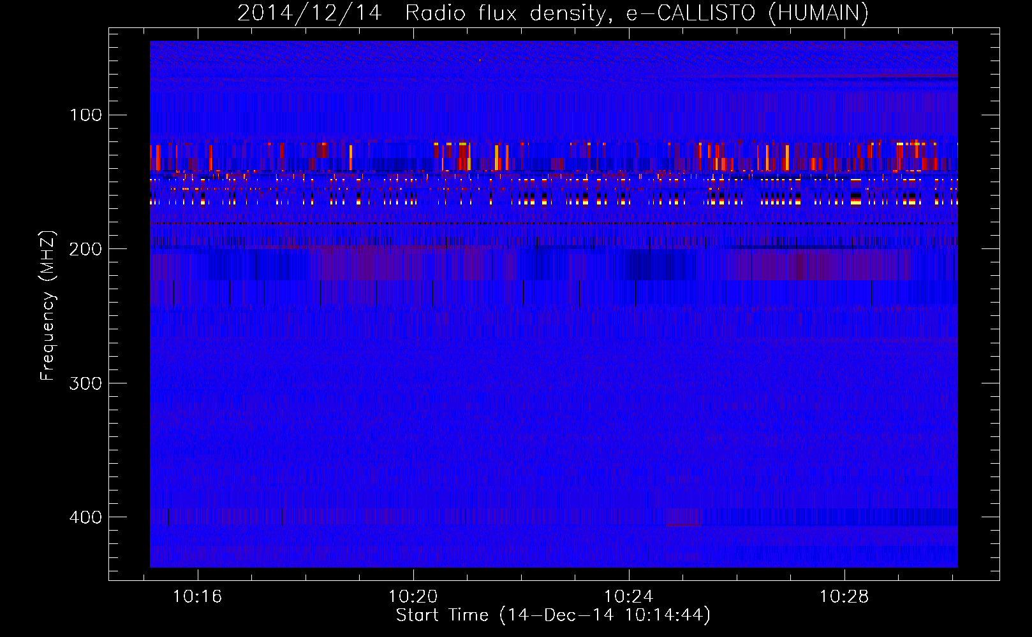Click the 10:20 time tick label
The width and height of the screenshot is (1032, 637).
click(x=413, y=597)
